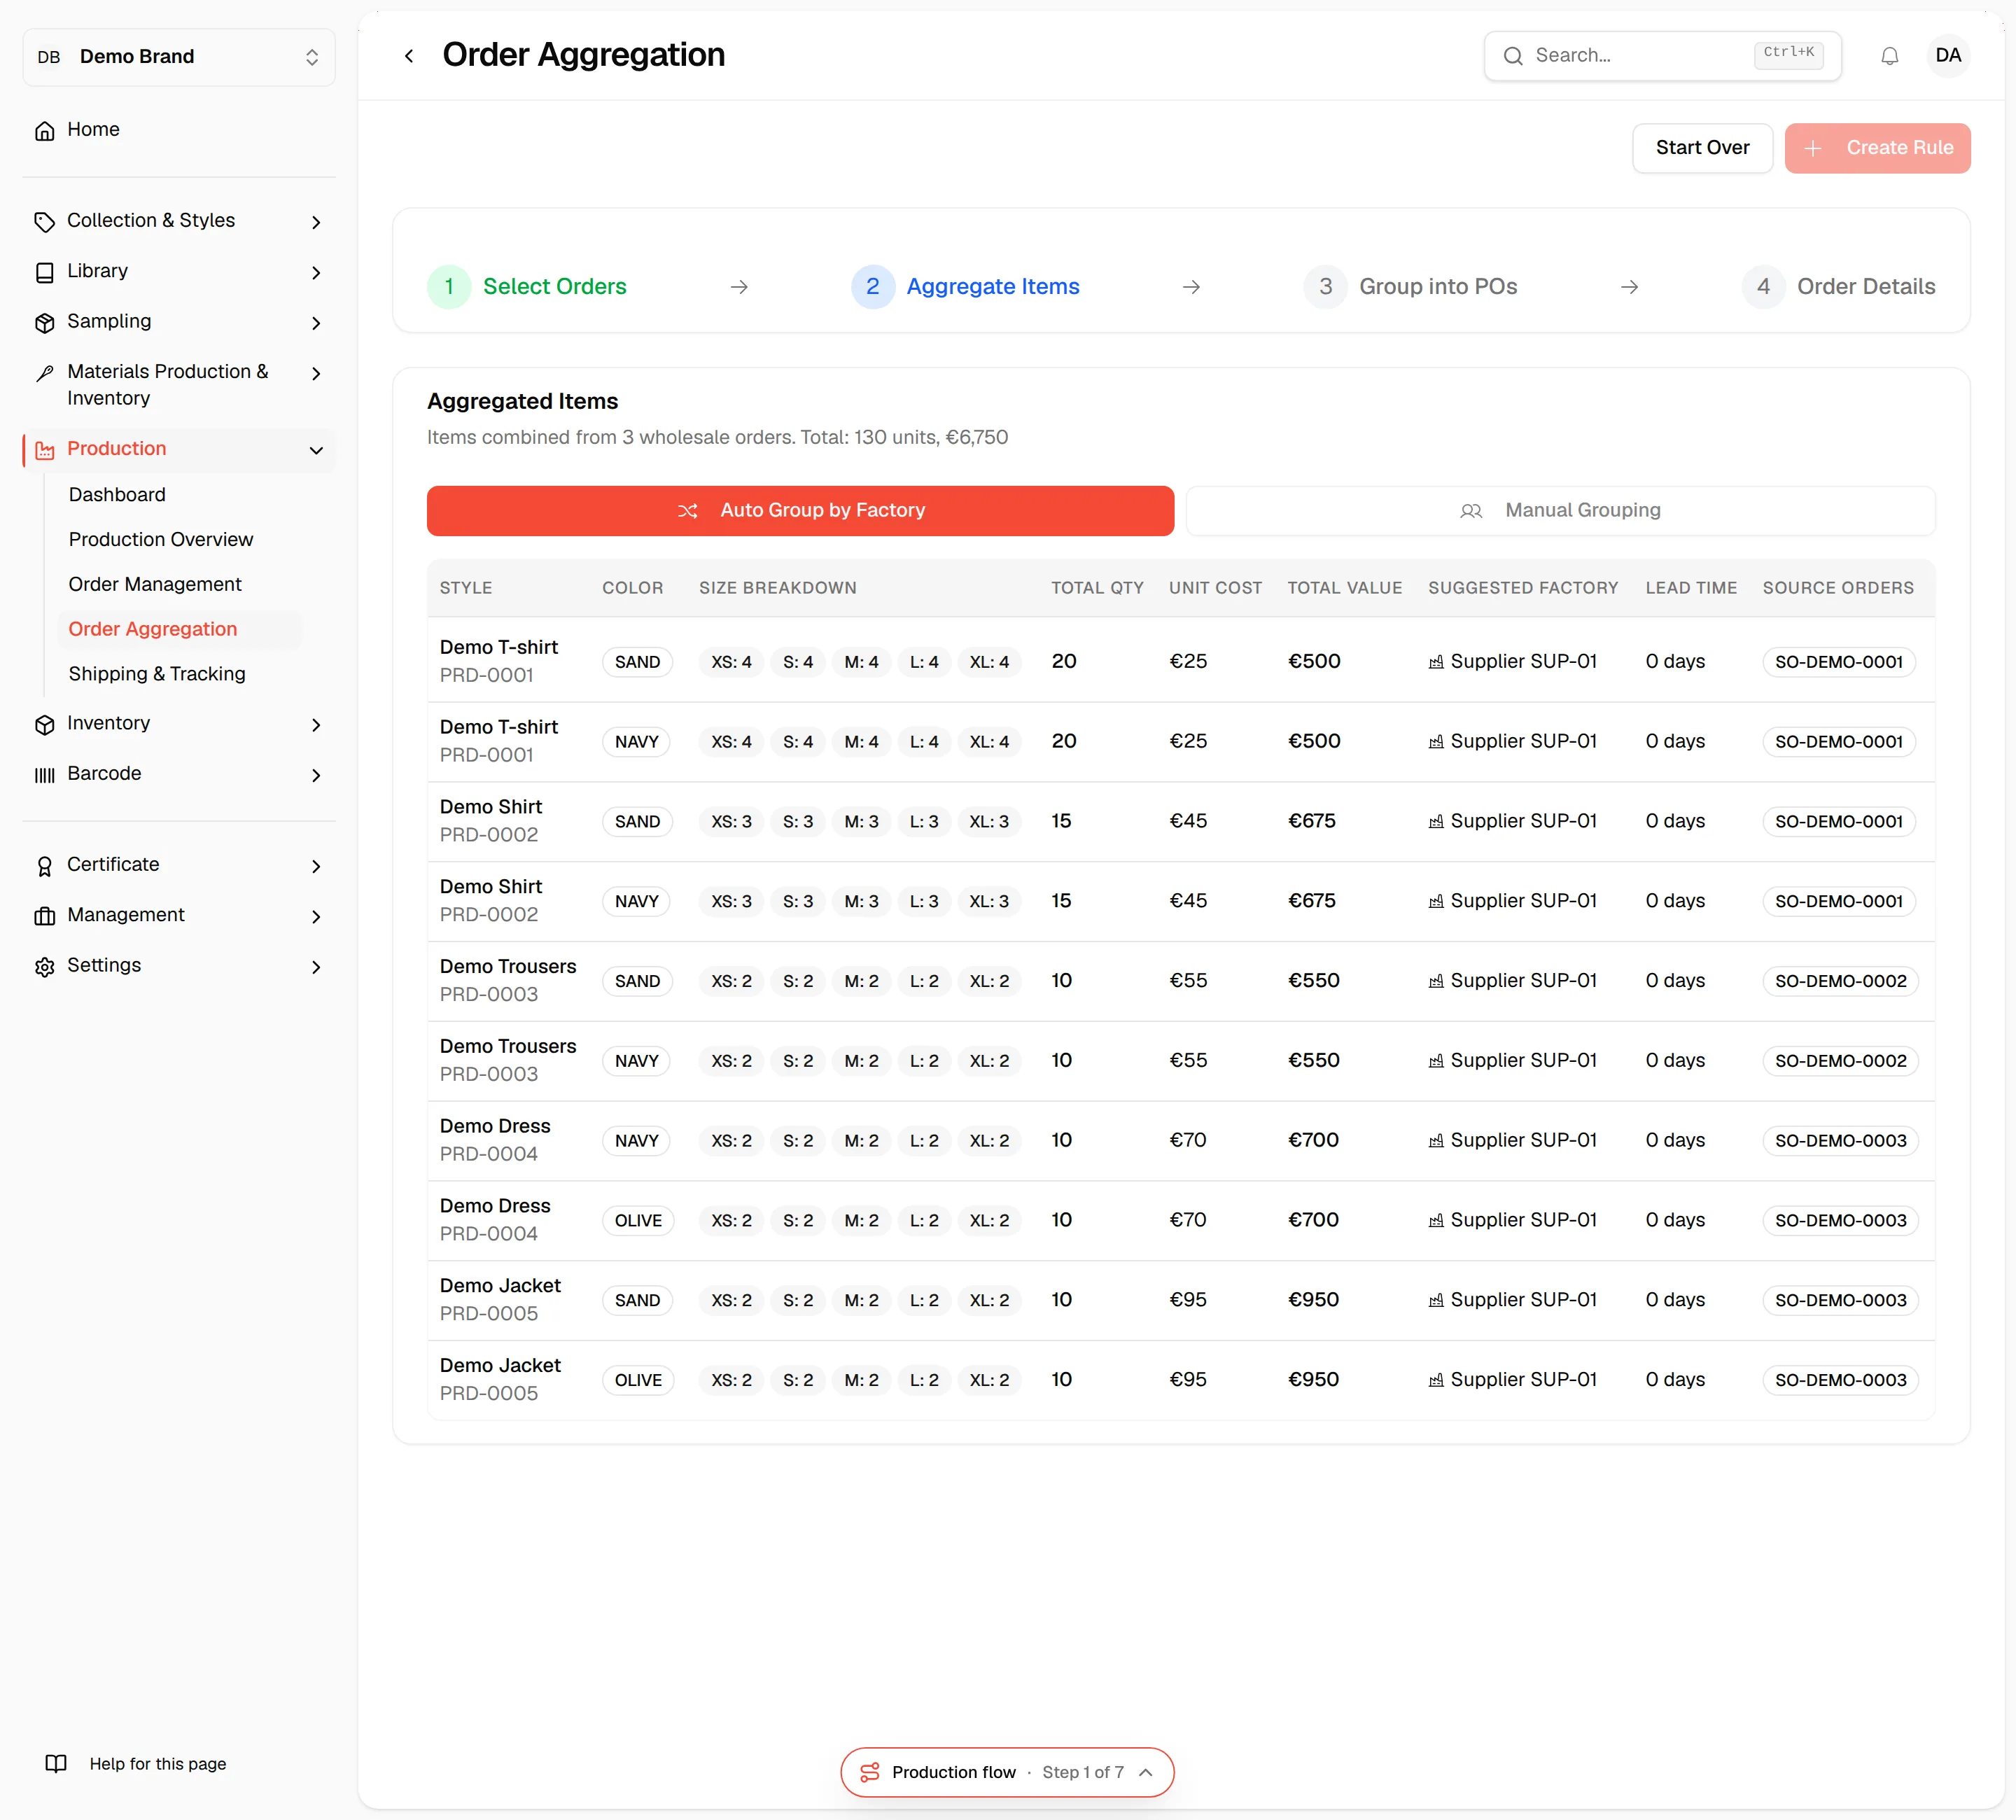Open the Dashboard submenu item

click(117, 494)
